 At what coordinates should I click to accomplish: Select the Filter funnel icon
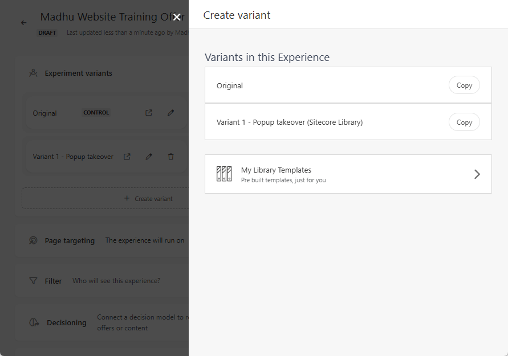[x=33, y=280]
